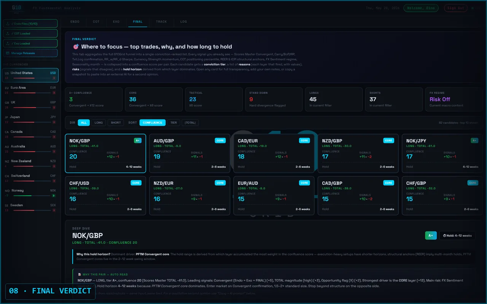Select the FINAL tab
Image resolution: width=487 pixels, height=304 pixels.
click(138, 22)
